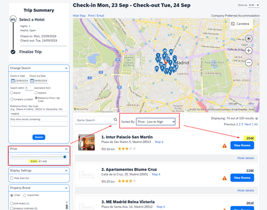Open the check-in date calendar icon
Image resolution: width=267 pixels, height=210 pixels.
pos(13,81)
